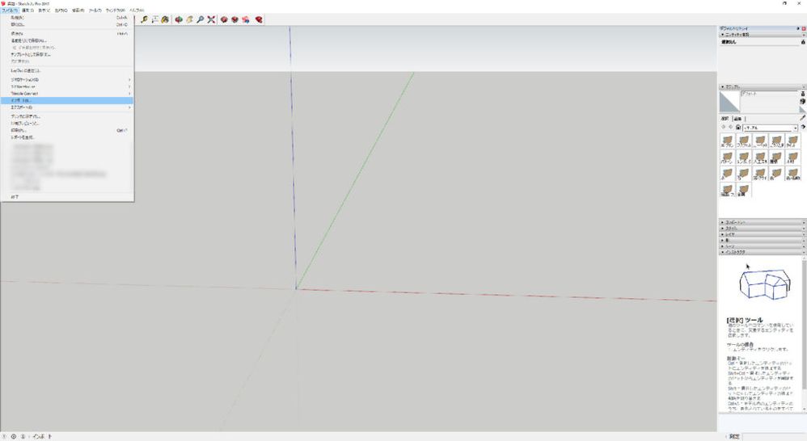Open the ヘルプ menu in menu bar

[x=137, y=10]
